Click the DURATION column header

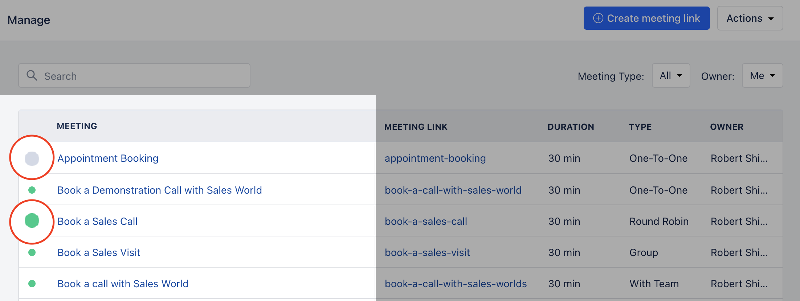[571, 127]
